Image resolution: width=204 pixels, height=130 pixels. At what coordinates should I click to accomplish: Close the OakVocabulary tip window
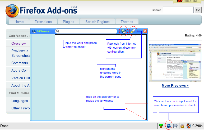(x=145, y=31)
